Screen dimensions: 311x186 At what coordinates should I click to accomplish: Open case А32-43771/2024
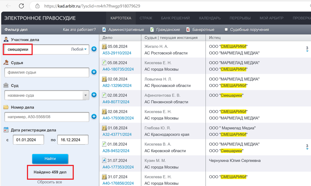pyautogui.click(x=117, y=134)
